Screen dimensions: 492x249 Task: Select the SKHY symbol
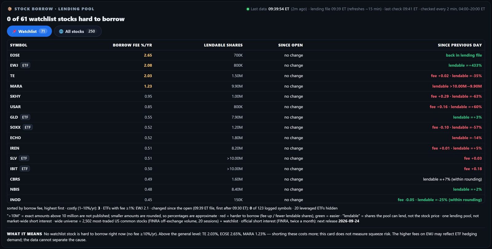pos(15,97)
